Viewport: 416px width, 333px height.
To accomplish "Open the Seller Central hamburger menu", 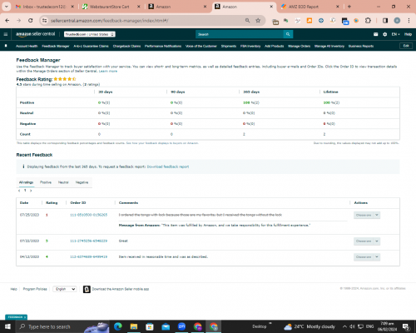I will tap(6, 34).
